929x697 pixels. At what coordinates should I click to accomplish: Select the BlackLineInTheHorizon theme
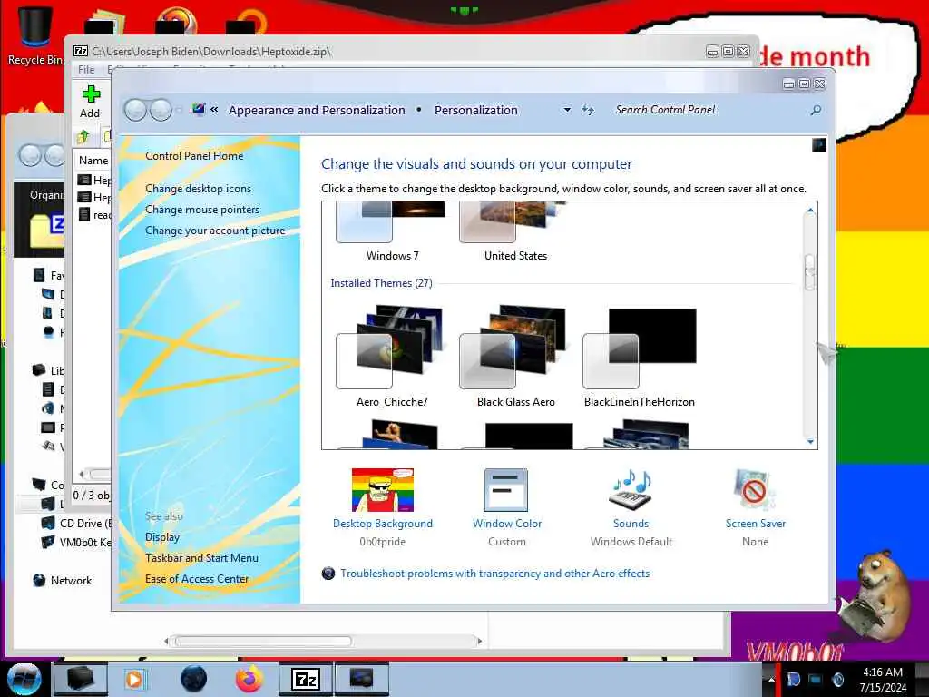[x=640, y=356]
